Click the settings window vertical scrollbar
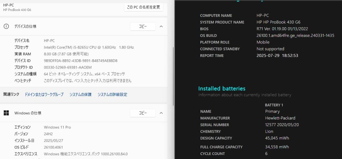342x159 pixels. click(x=173, y=77)
